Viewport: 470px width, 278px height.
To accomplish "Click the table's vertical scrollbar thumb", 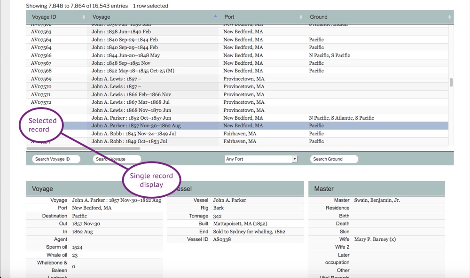I will (451, 83).
